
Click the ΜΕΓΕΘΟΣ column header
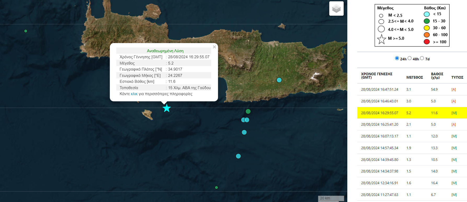coord(414,77)
